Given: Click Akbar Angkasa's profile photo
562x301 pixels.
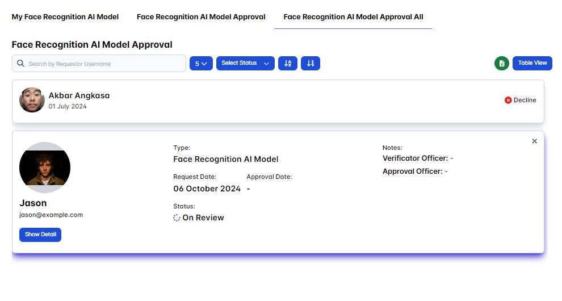Looking at the screenshot, I should pos(32,100).
